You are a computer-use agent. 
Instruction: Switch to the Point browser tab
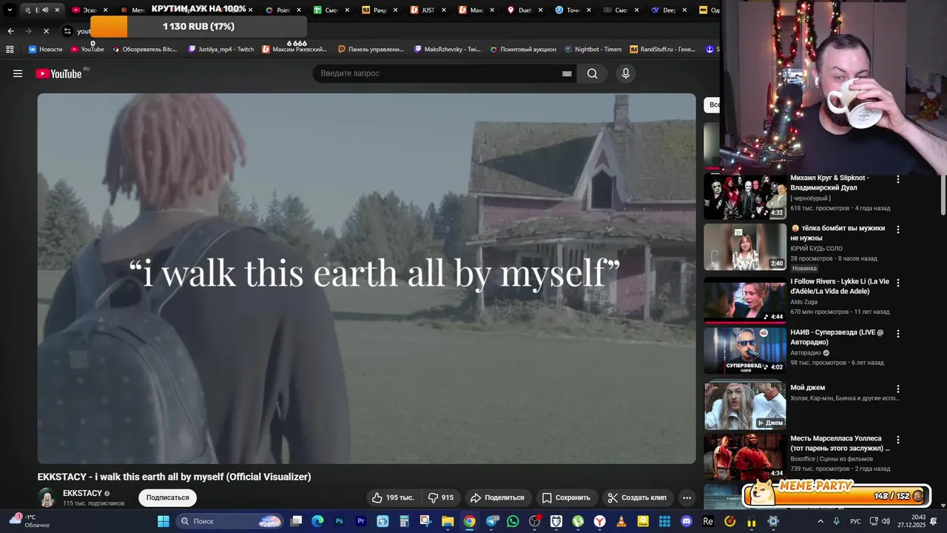(x=283, y=10)
